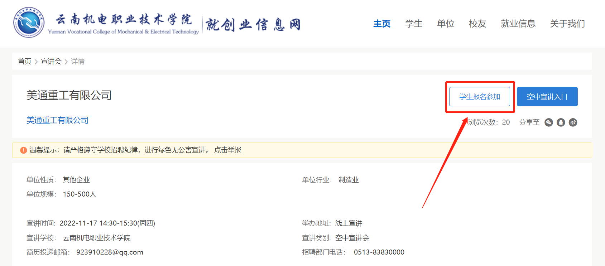The height and width of the screenshot is (266, 605).
Task: Click the 点击举报 report link
Action: click(228, 150)
